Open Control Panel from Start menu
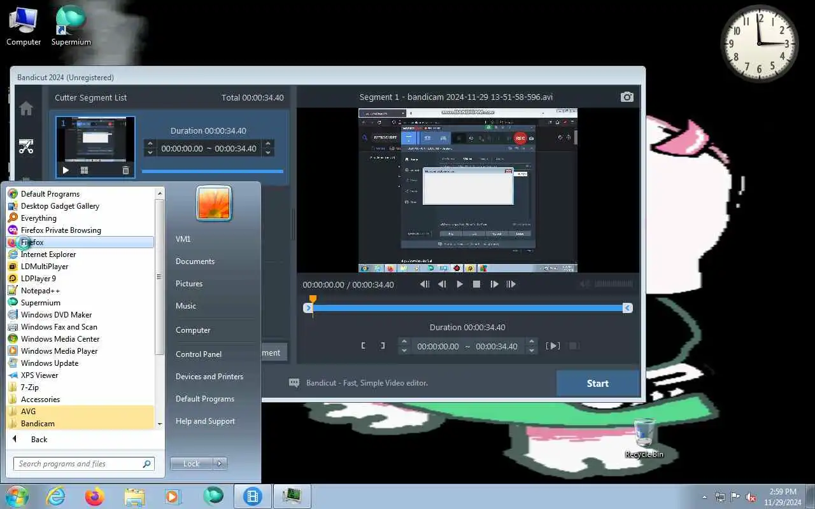This screenshot has height=509, width=815. click(199, 354)
